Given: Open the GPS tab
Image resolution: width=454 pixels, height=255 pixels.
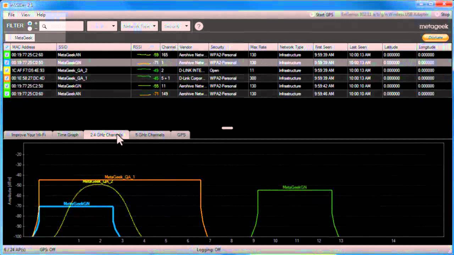Looking at the screenshot, I should (x=181, y=135).
